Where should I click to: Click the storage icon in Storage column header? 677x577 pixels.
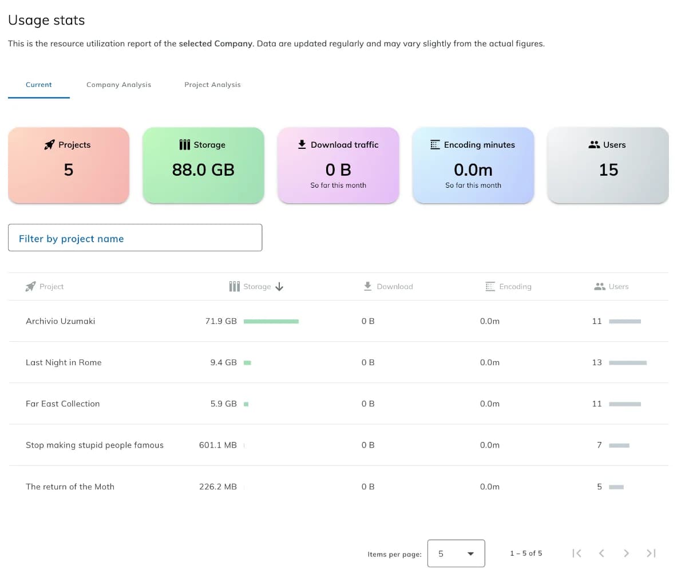pos(235,286)
